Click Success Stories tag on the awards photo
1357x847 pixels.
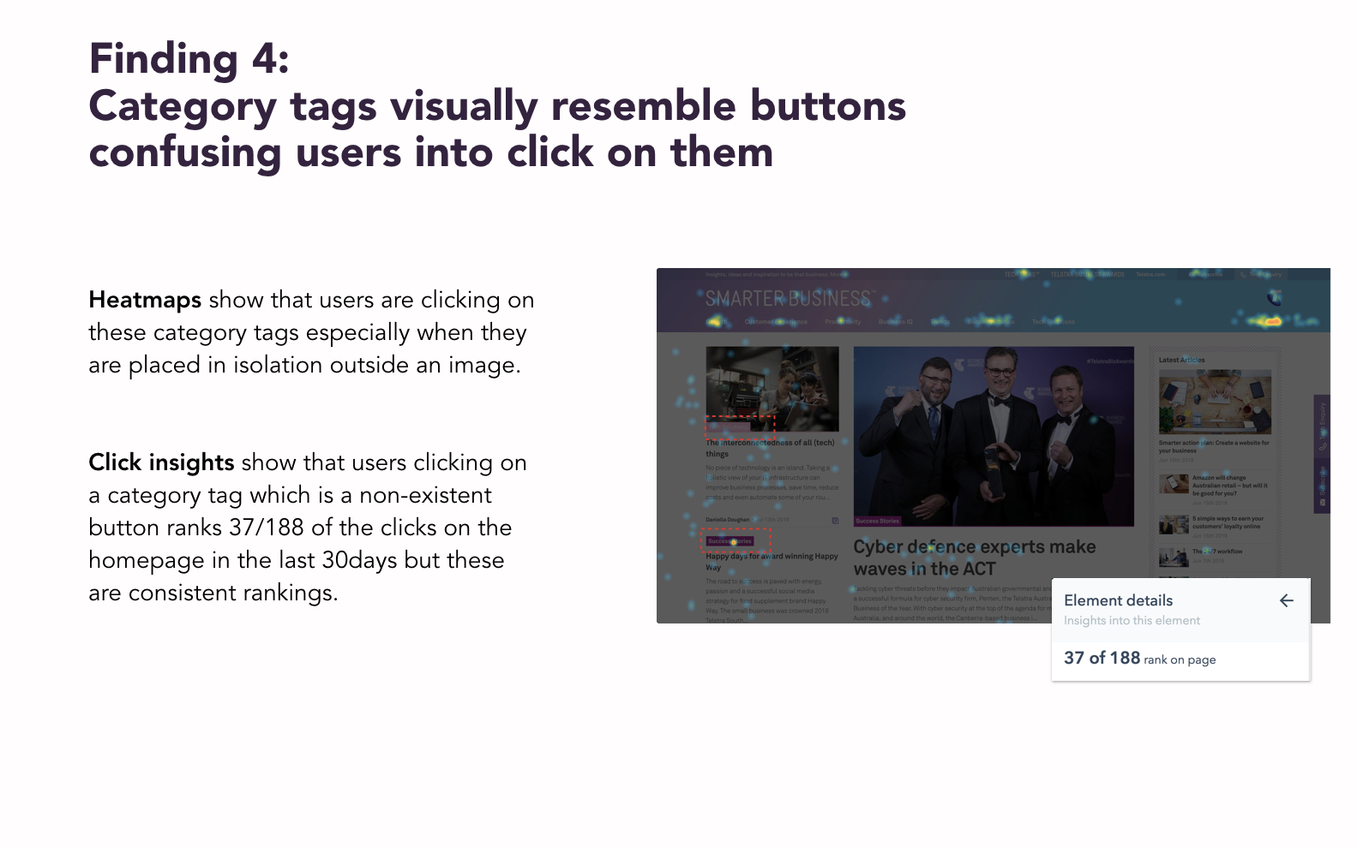(878, 521)
